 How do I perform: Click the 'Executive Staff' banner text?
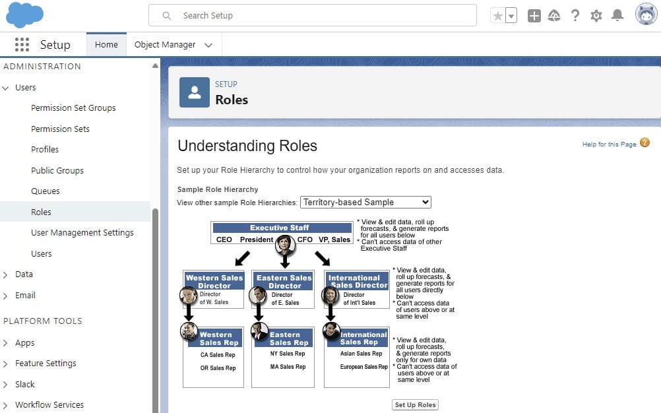[279, 228]
